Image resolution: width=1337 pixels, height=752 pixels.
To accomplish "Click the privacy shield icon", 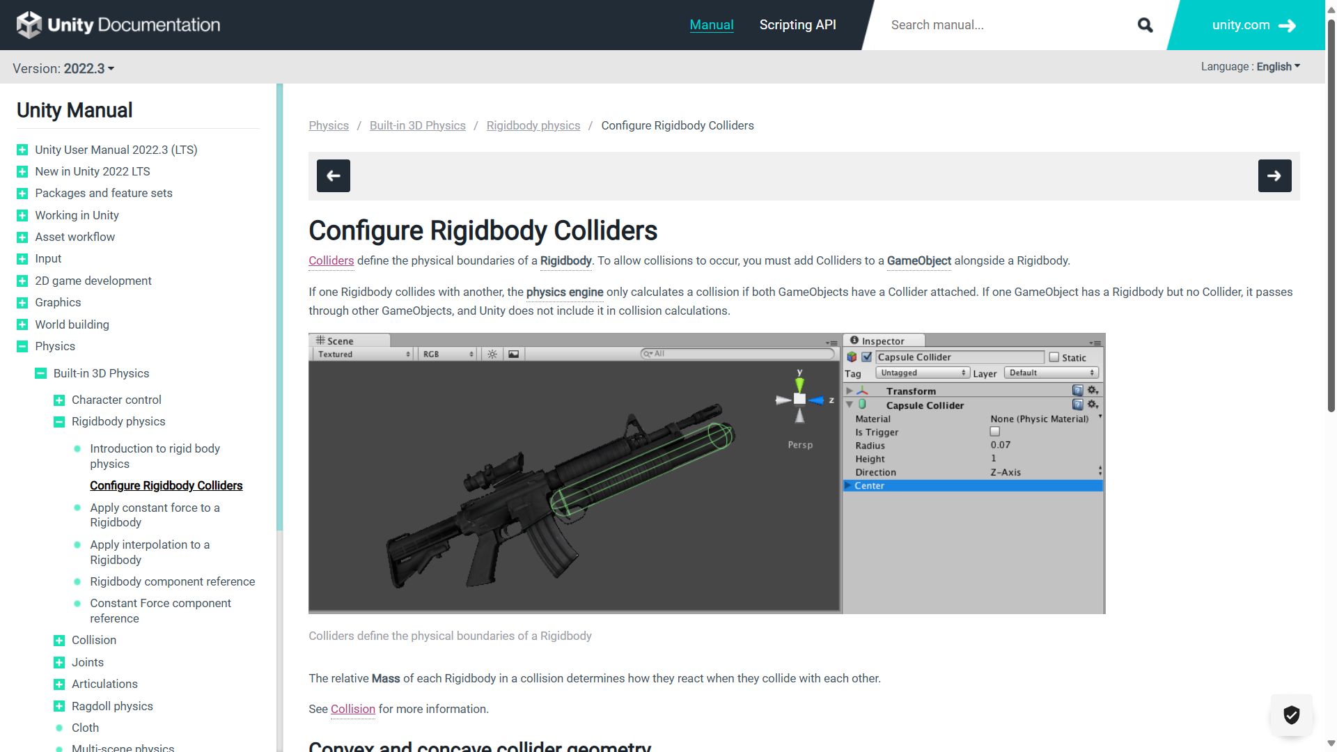I will click(1292, 715).
